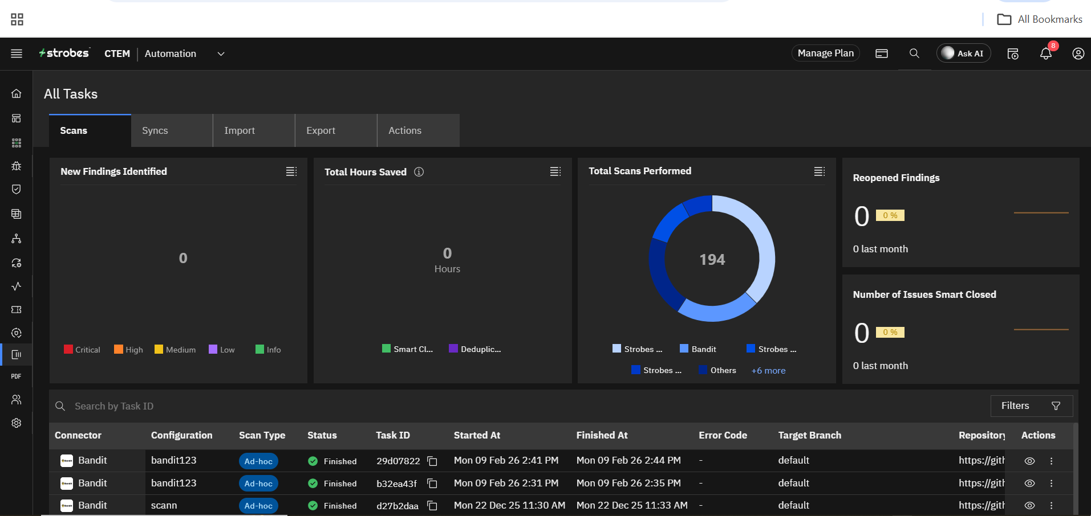Expand the Automation module dropdown

(221, 54)
